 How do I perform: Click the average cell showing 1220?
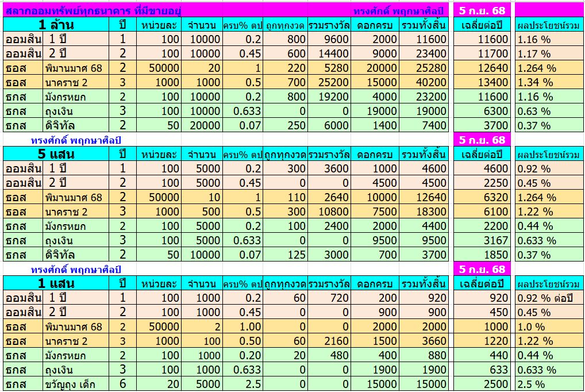click(482, 341)
